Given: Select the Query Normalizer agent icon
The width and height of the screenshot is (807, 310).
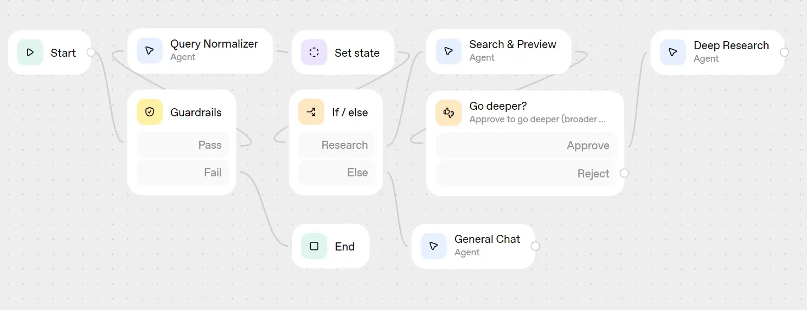Looking at the screenshot, I should click(150, 51).
